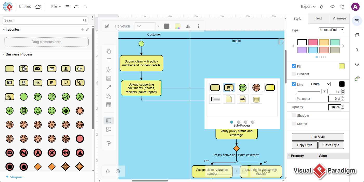Click the edit pencil icon in Favorites
This screenshot has height=182, width=364.
[x=88, y=30]
